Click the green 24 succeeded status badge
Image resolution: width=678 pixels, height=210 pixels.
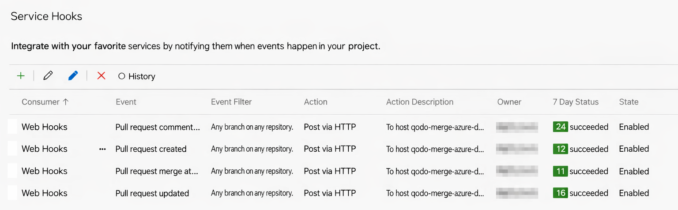pos(561,127)
